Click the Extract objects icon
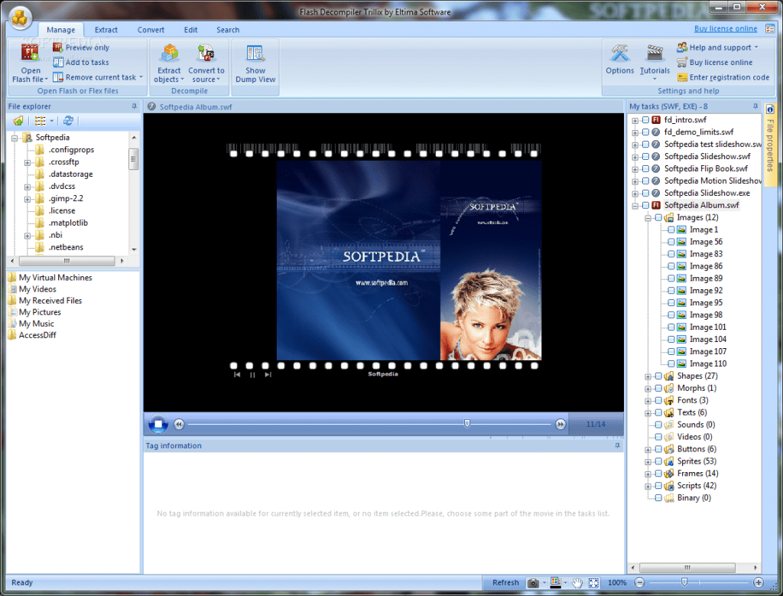Viewport: 783px width, 596px height. pyautogui.click(x=169, y=54)
